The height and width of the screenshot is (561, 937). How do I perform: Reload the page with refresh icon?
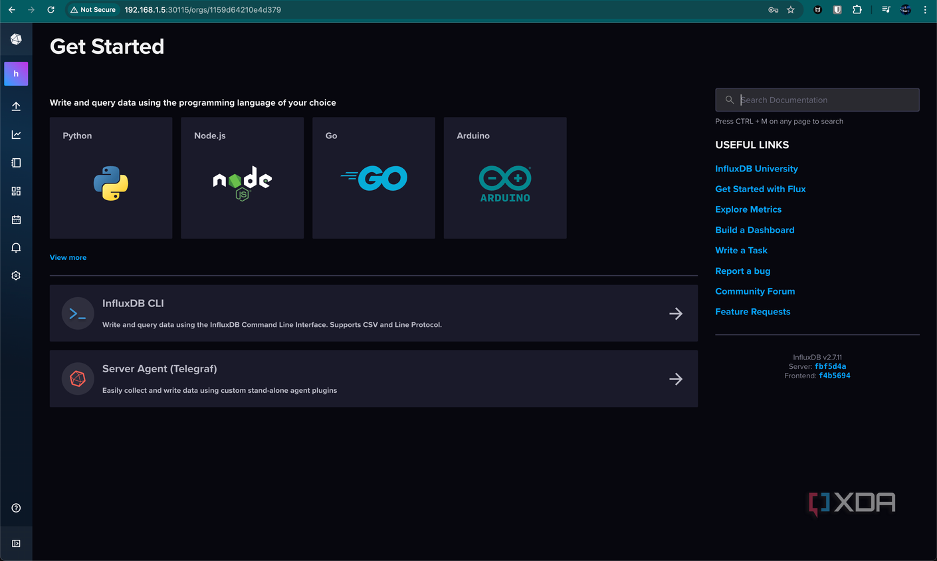(x=51, y=10)
